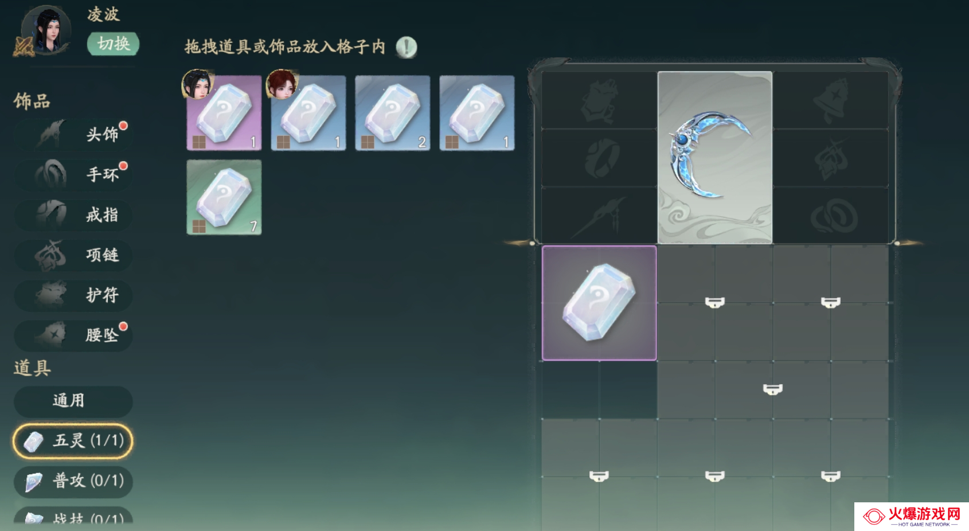The width and height of the screenshot is (969, 531).
Task: Open the 腰坠 waist pendant category
Action: tap(73, 335)
